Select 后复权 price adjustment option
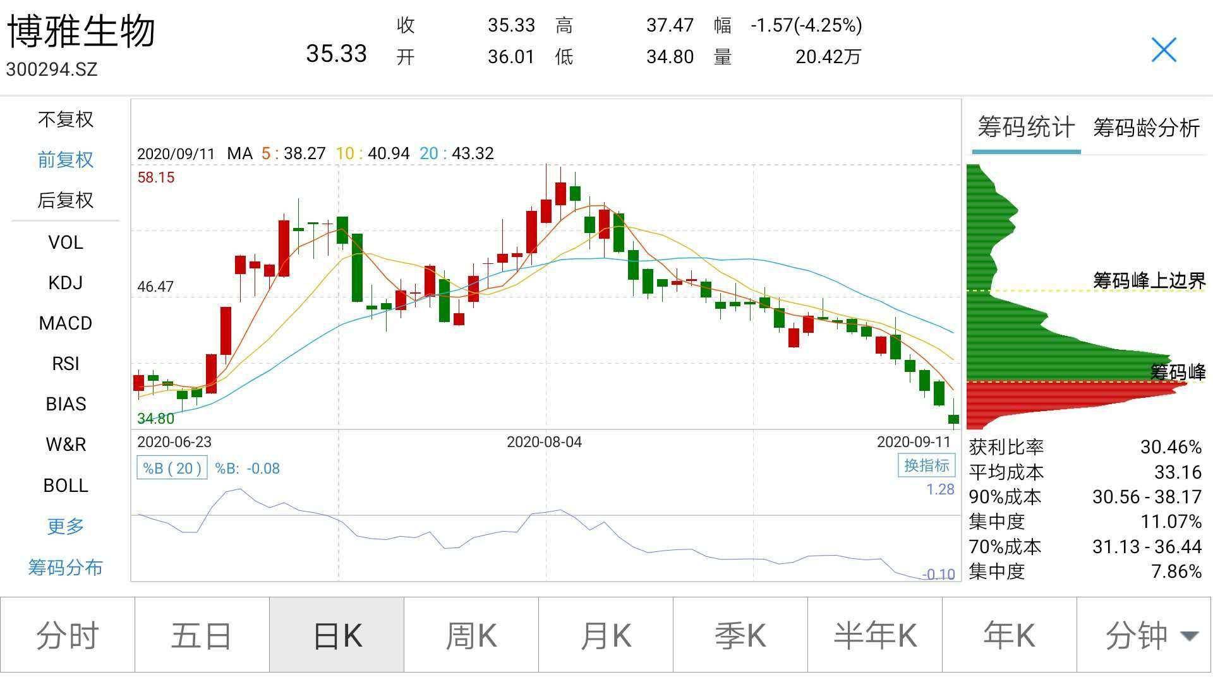The height and width of the screenshot is (682, 1213). pyautogui.click(x=66, y=200)
